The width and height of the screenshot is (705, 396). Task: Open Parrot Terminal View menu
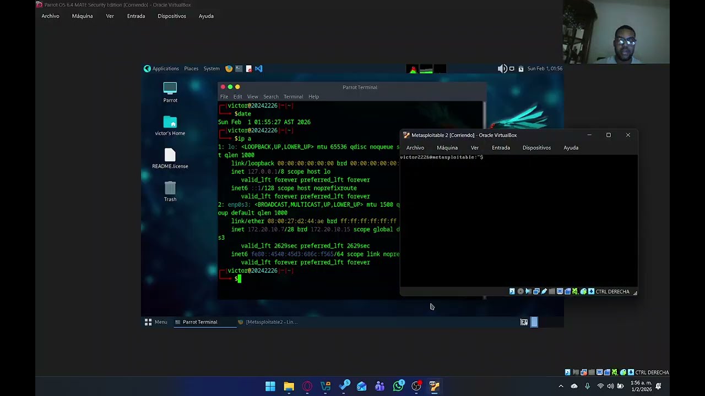tap(252, 97)
